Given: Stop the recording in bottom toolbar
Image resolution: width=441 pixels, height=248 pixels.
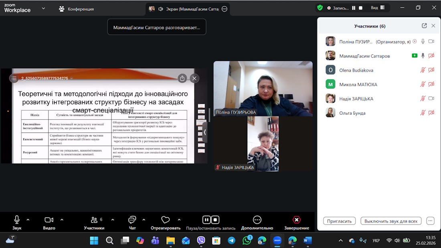Looking at the screenshot, I should click(215, 220).
